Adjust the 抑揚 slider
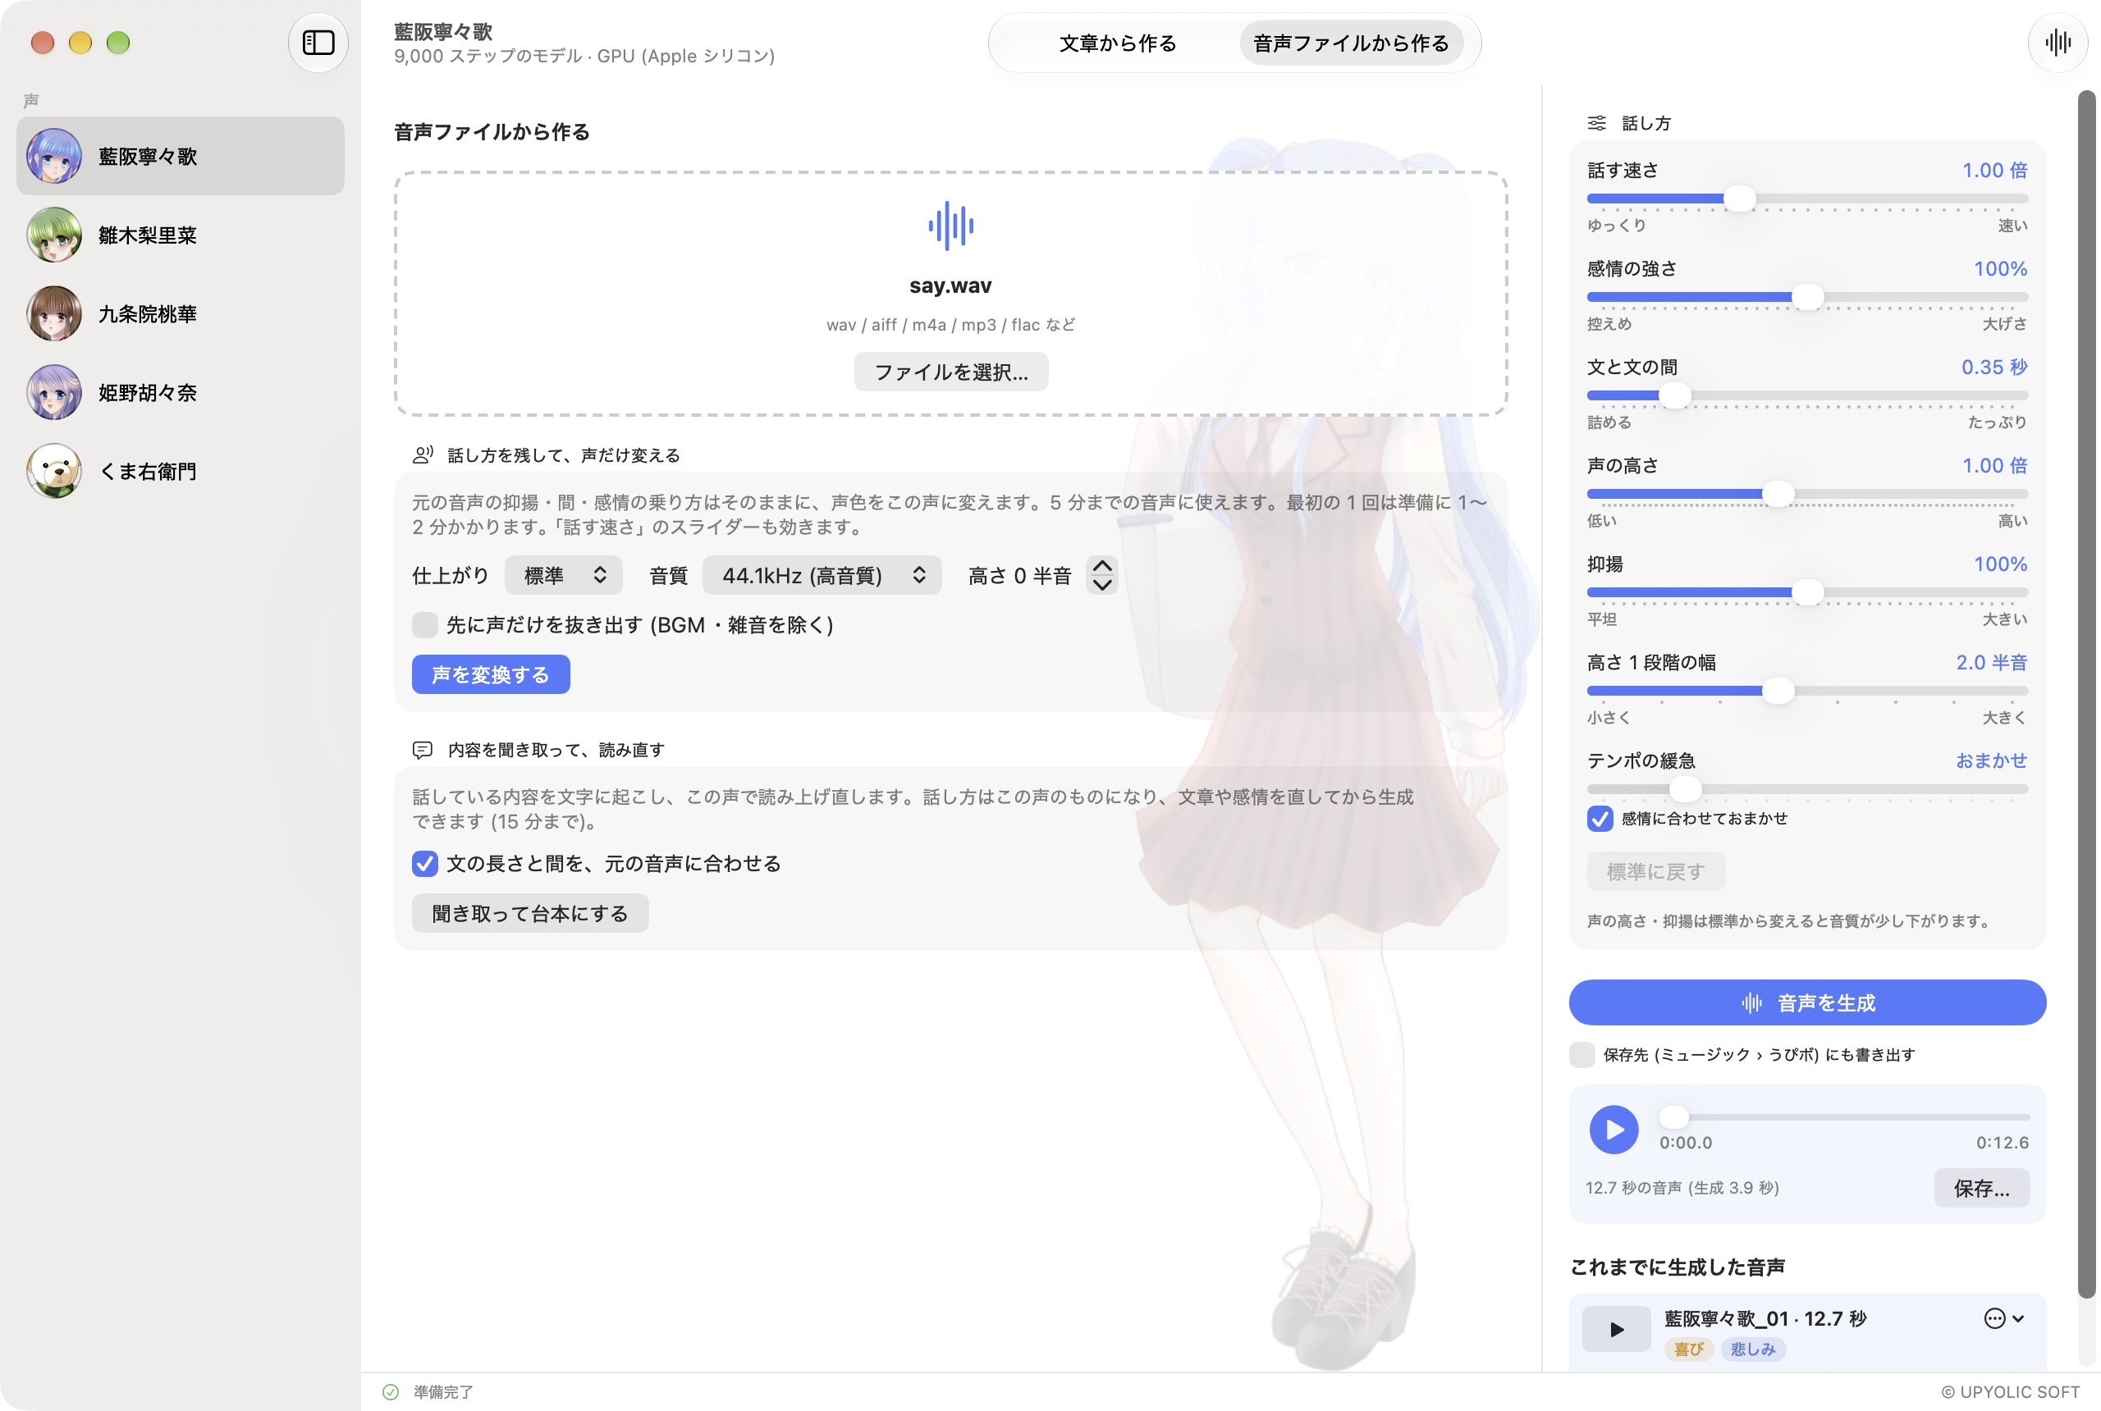The width and height of the screenshot is (2101, 1411). (x=1806, y=592)
